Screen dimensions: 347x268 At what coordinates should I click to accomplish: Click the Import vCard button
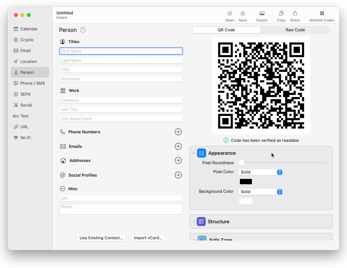(148, 238)
